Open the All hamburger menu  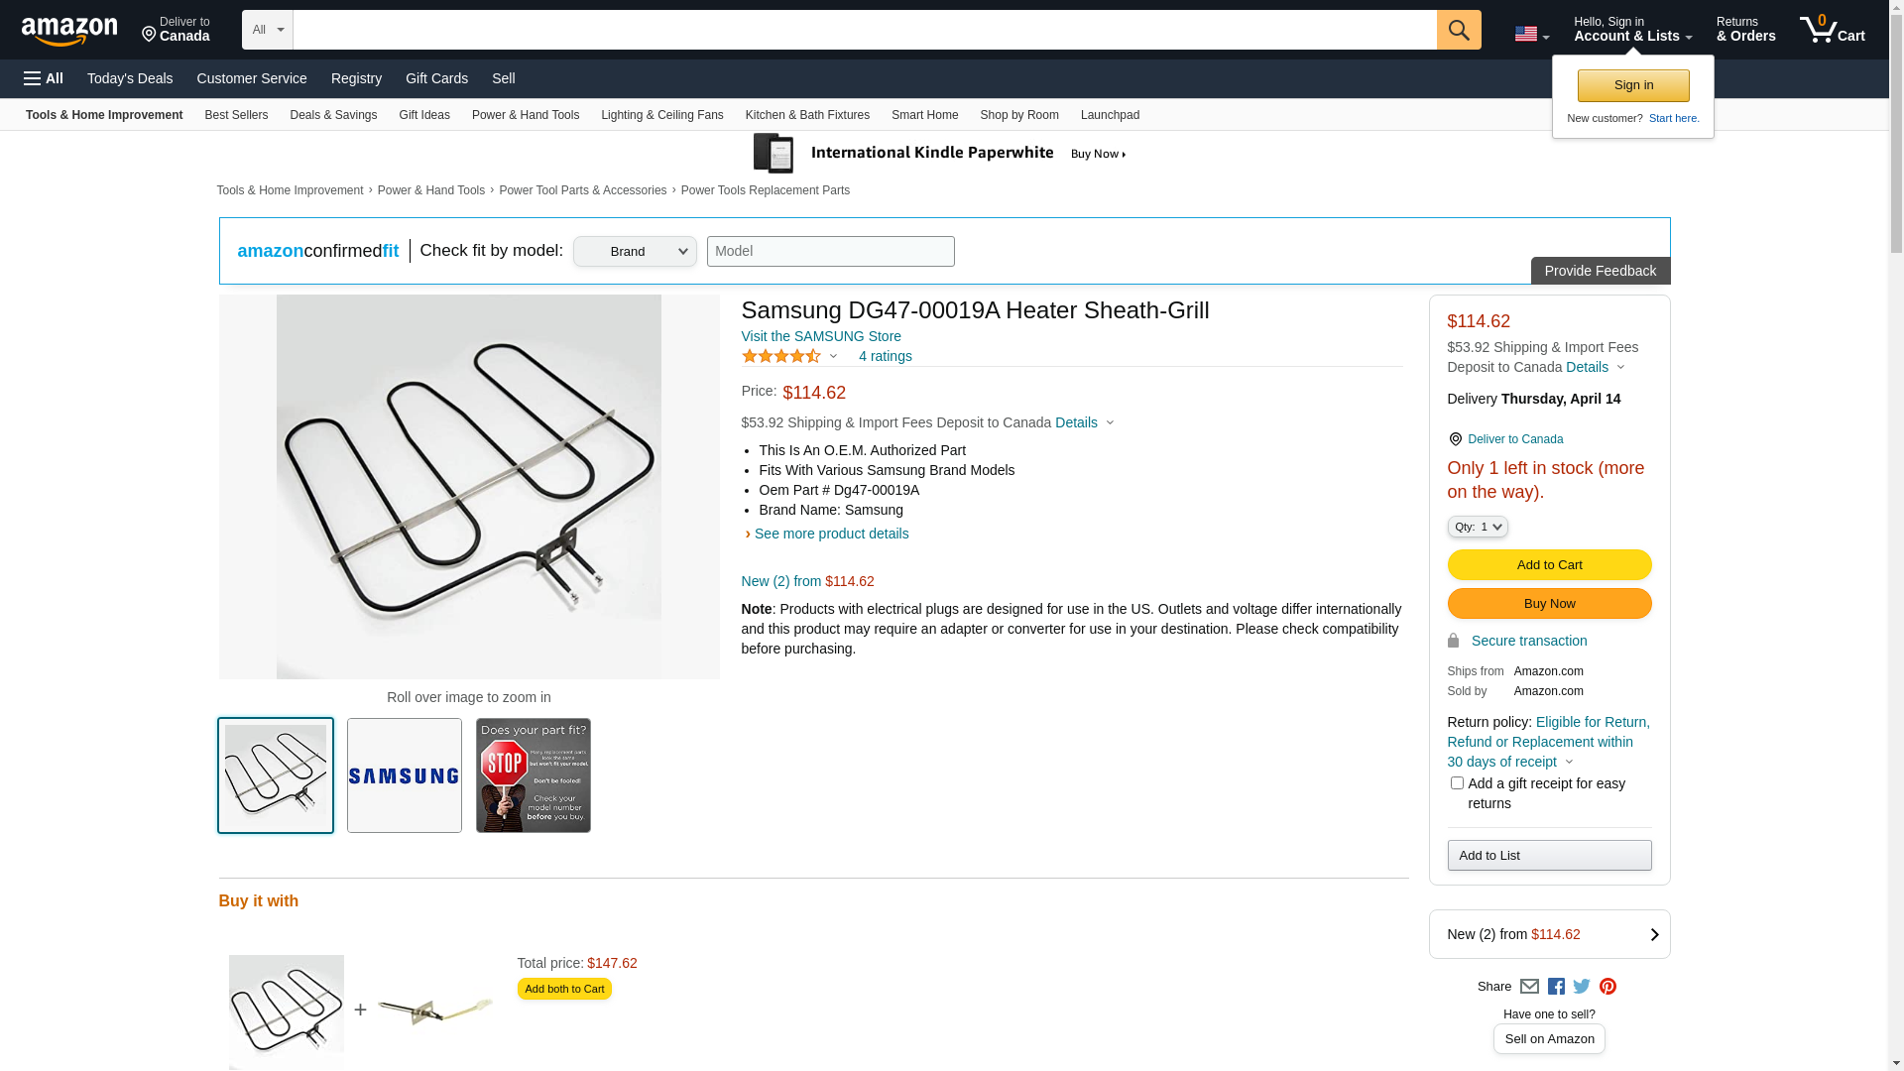tap(44, 78)
